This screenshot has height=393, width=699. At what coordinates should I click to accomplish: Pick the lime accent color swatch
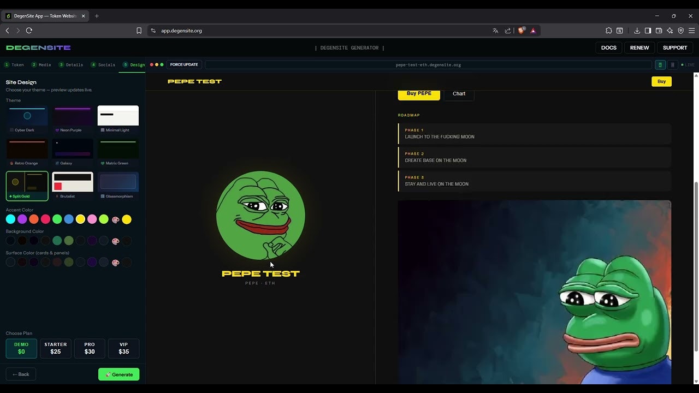(104, 219)
